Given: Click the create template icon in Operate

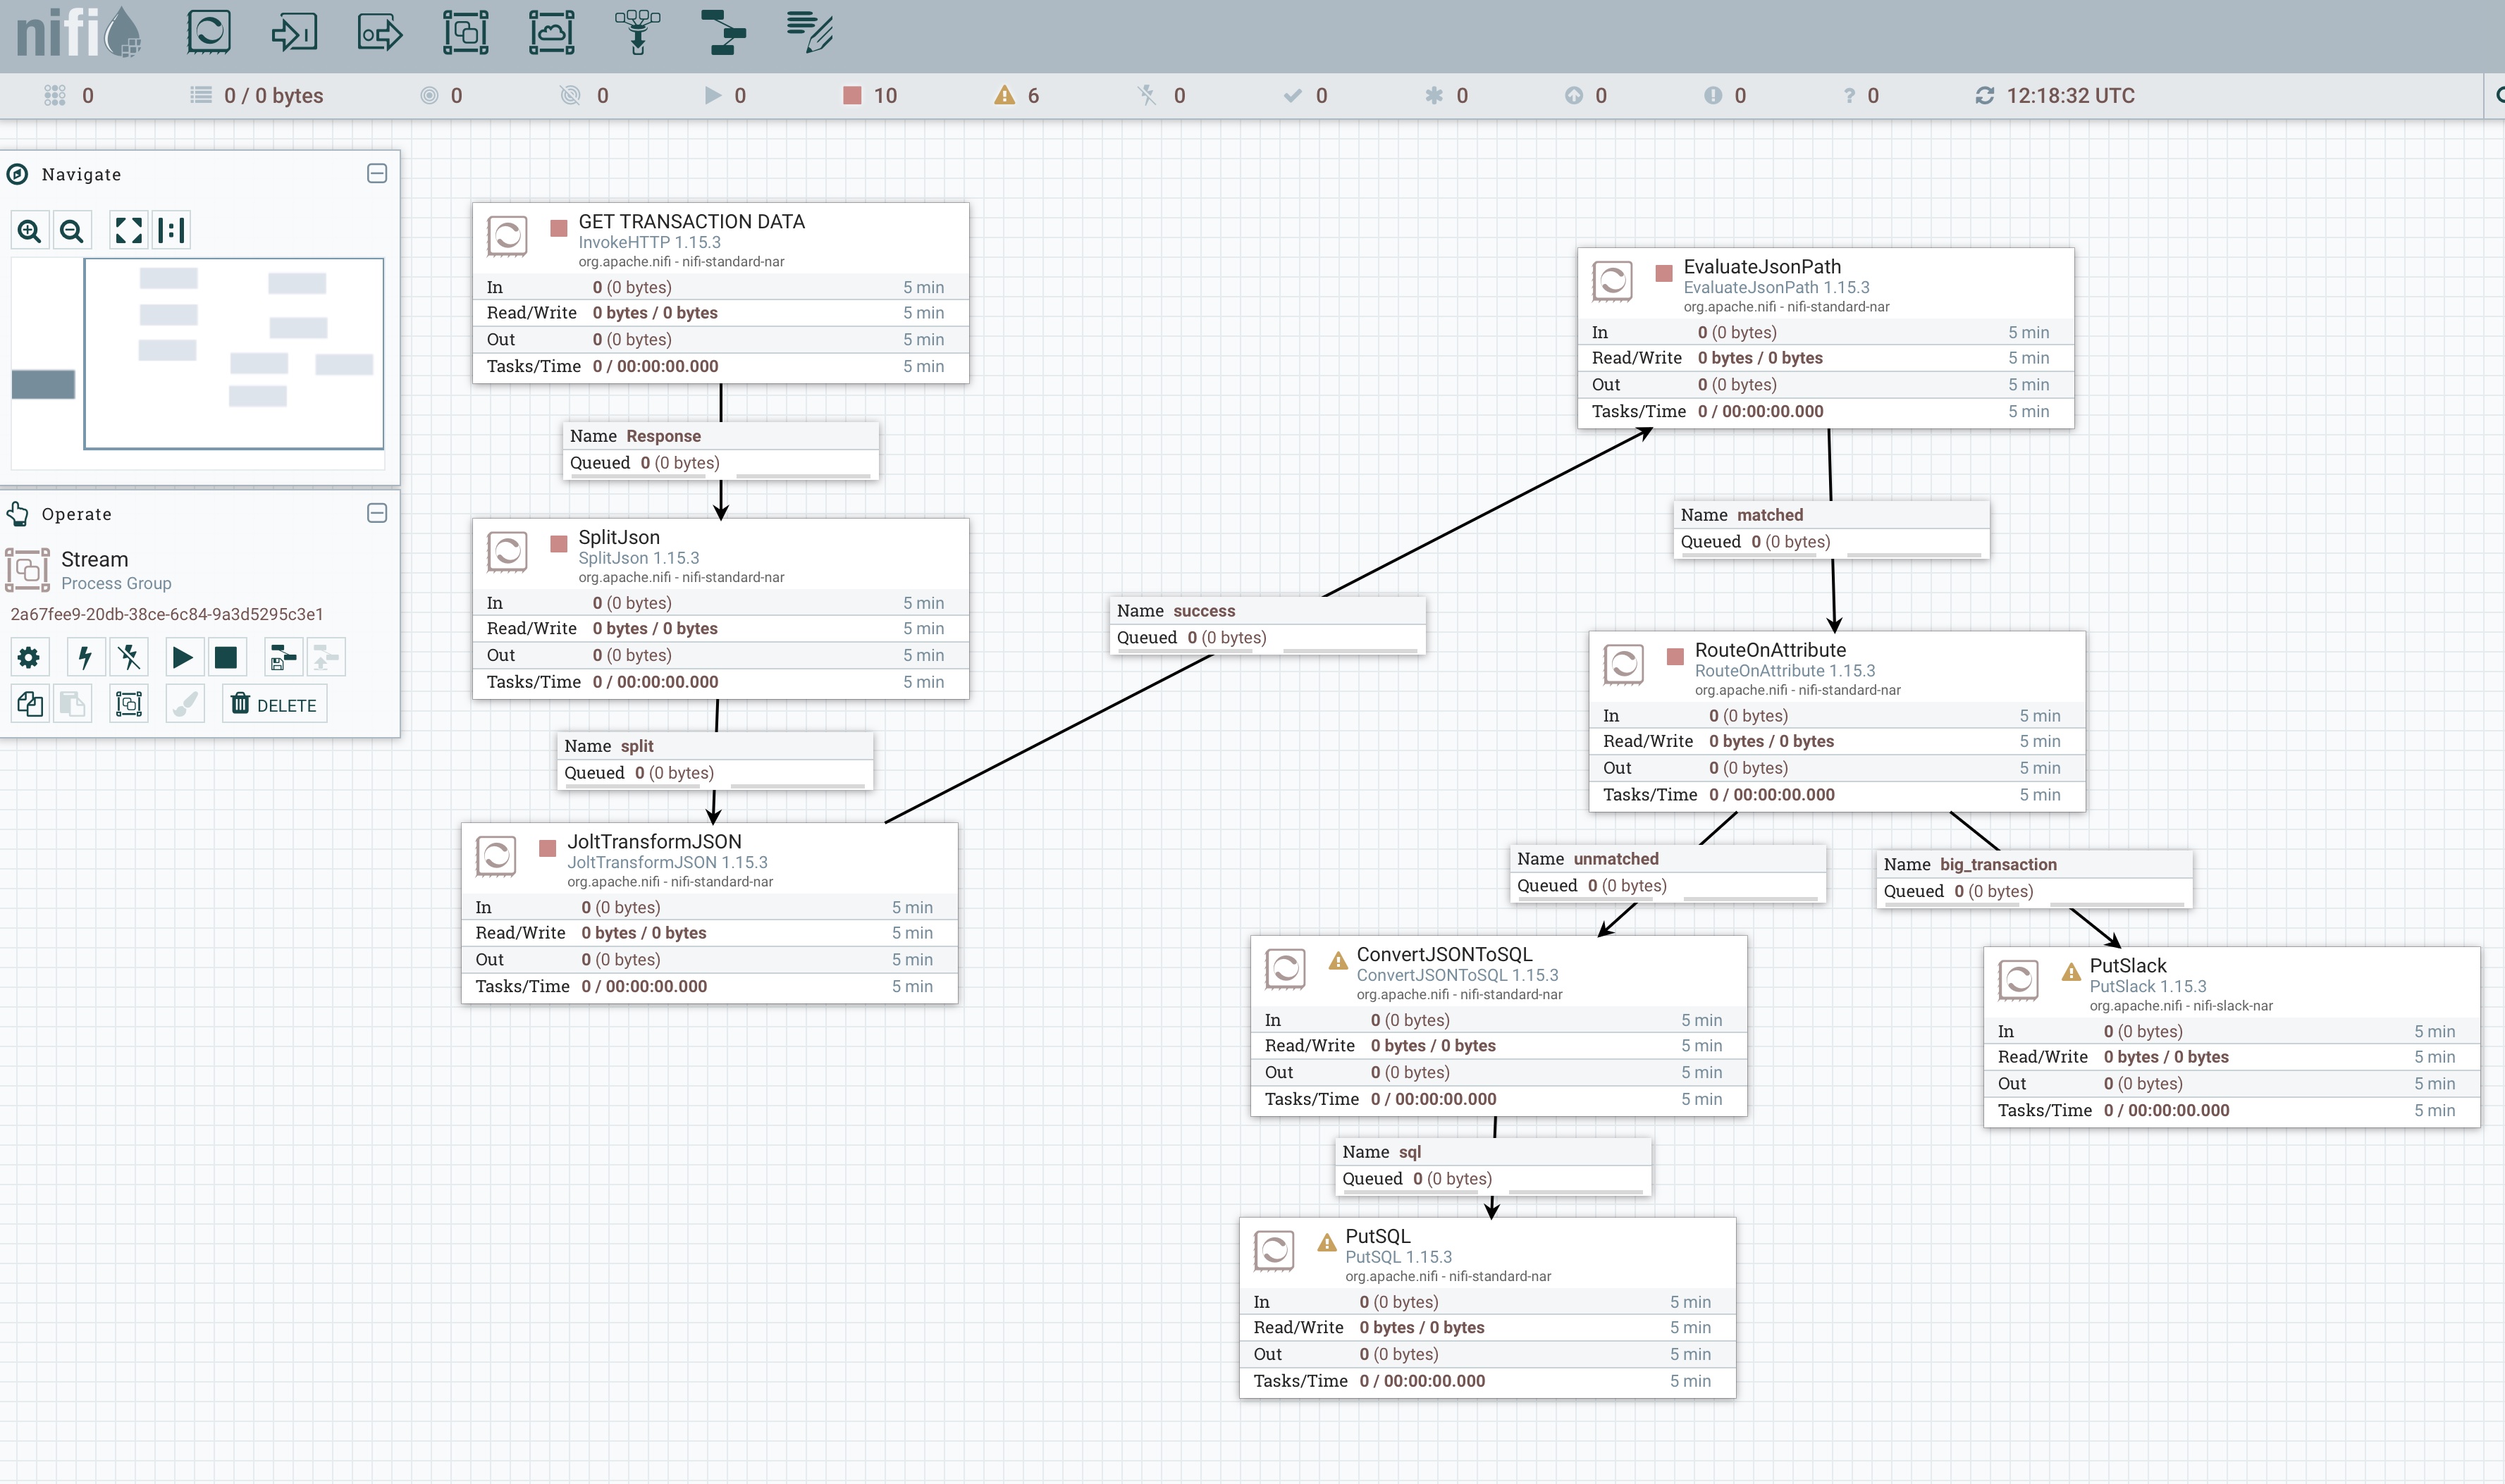Looking at the screenshot, I should pos(283,657).
